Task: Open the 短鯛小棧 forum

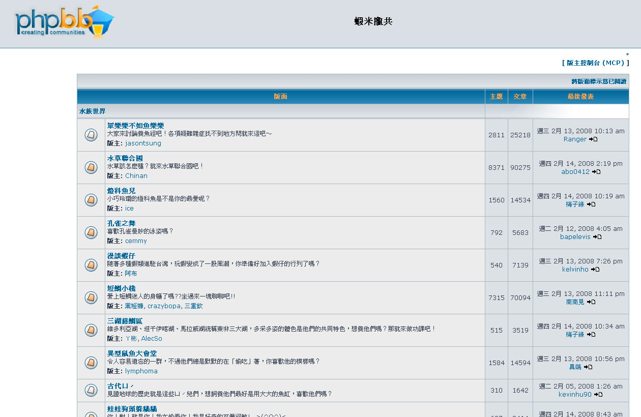Action: tap(122, 288)
